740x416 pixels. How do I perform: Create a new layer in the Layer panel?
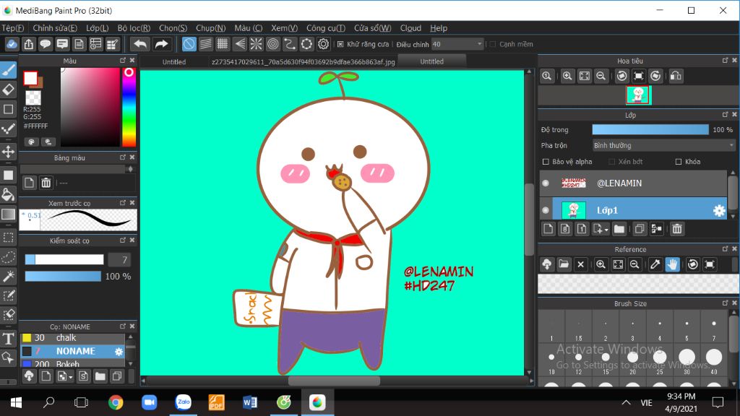(x=548, y=229)
